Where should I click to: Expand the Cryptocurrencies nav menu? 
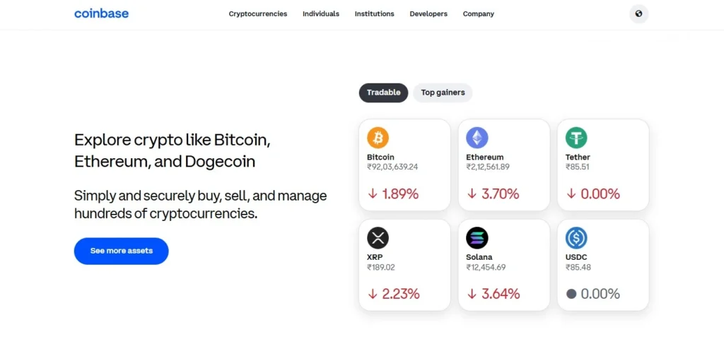[257, 14]
